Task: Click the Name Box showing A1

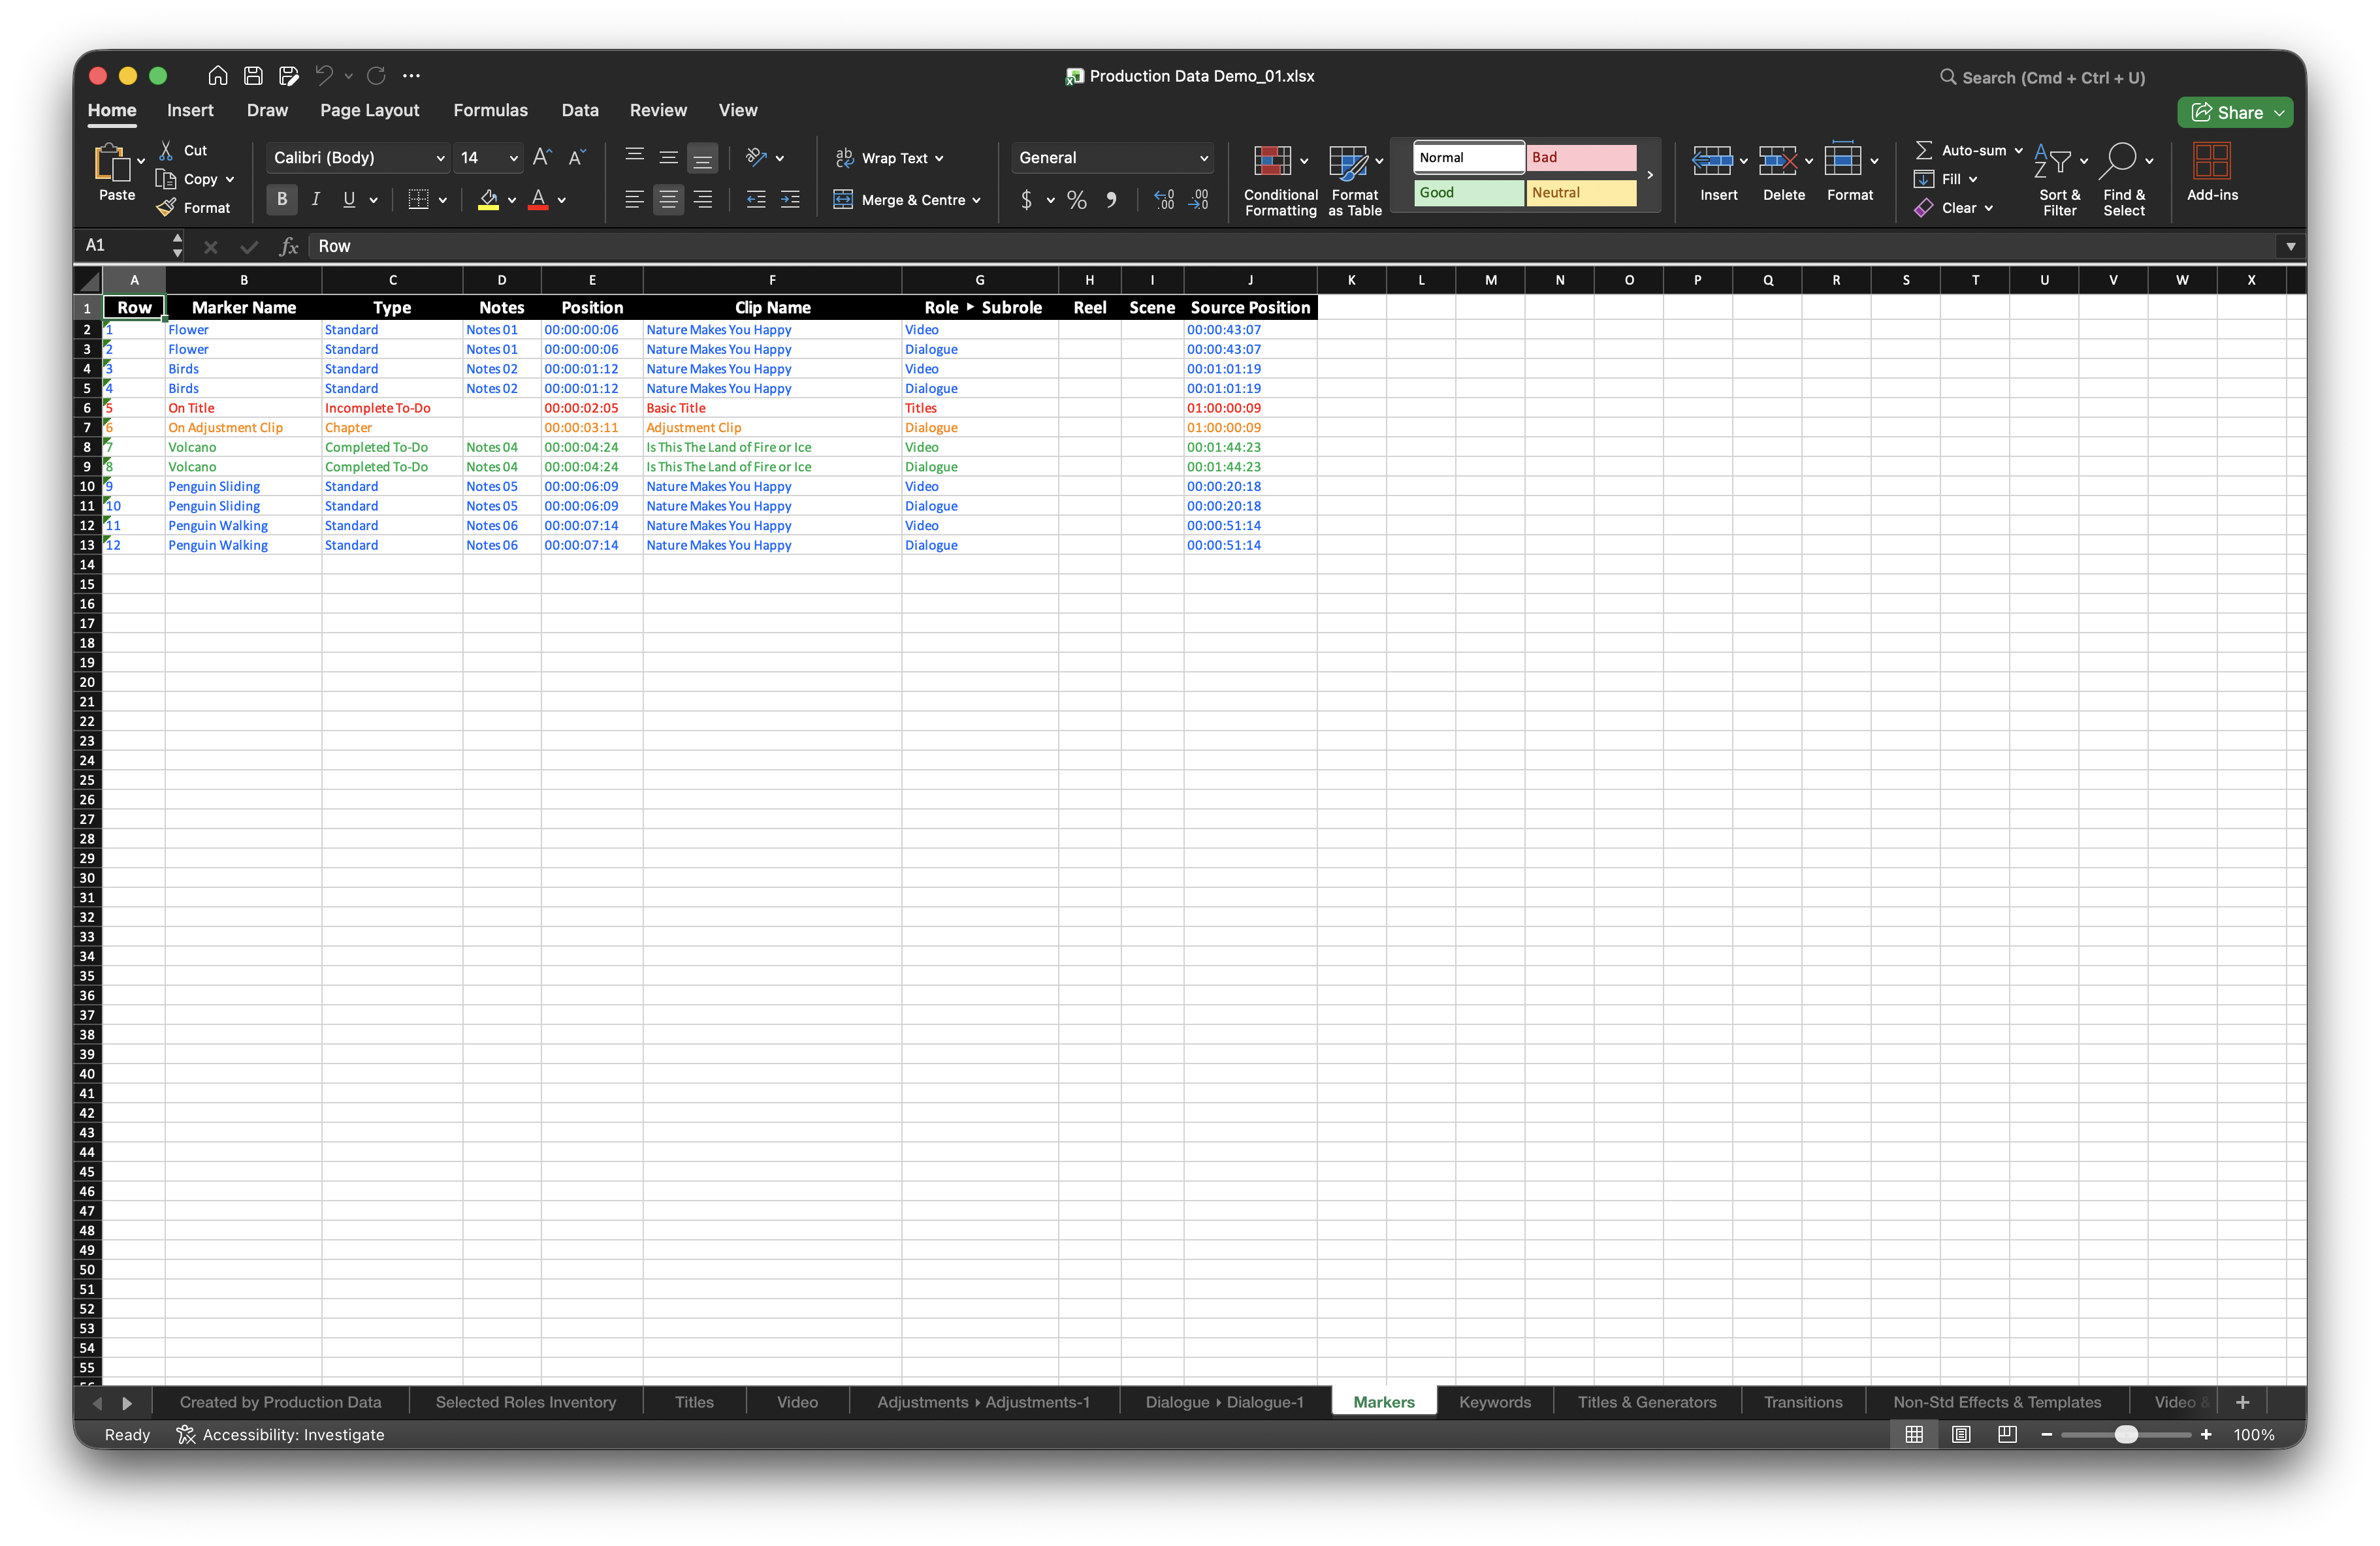Action: pos(128,246)
